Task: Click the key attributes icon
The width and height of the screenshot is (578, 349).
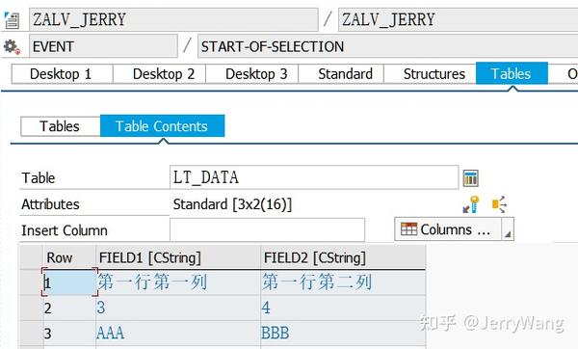Action: [x=471, y=204]
